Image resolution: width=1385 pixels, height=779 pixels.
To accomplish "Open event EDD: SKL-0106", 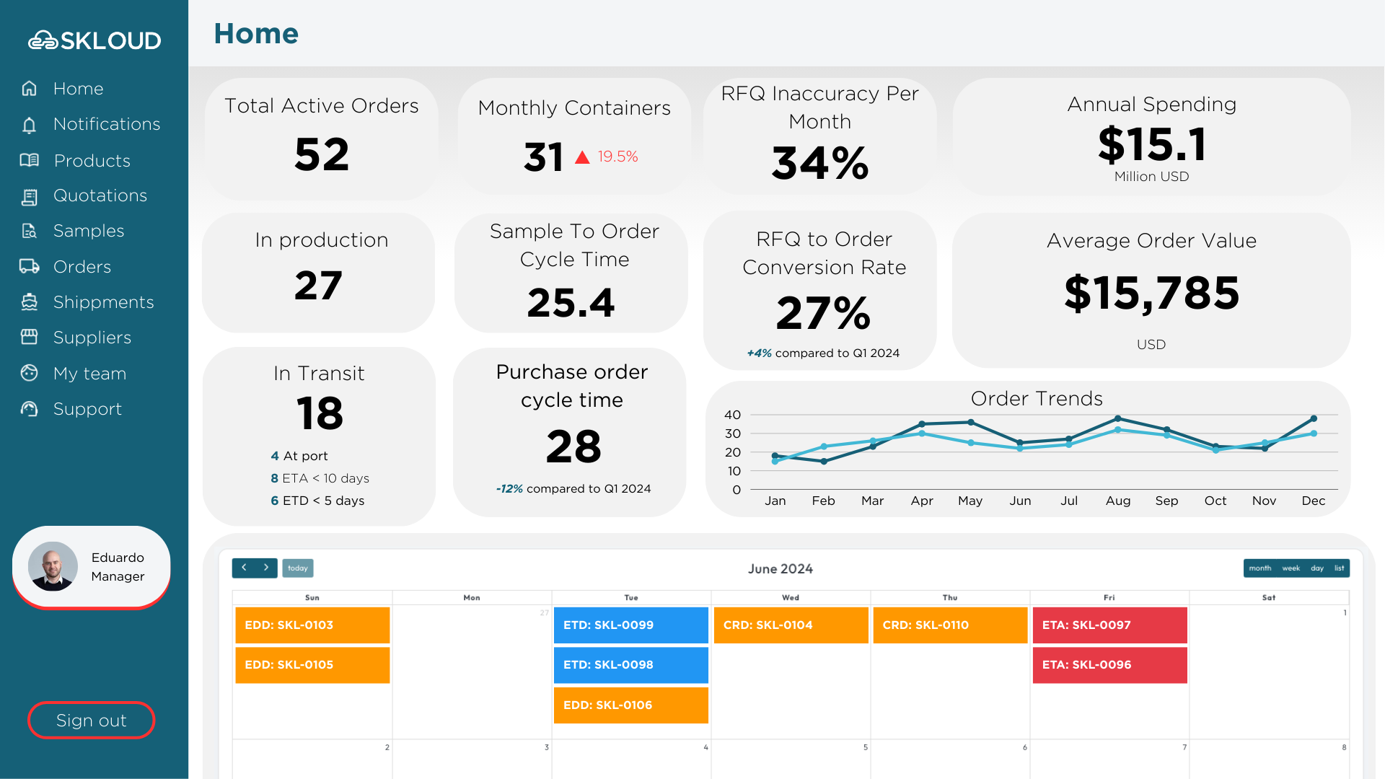I will [x=631, y=705].
